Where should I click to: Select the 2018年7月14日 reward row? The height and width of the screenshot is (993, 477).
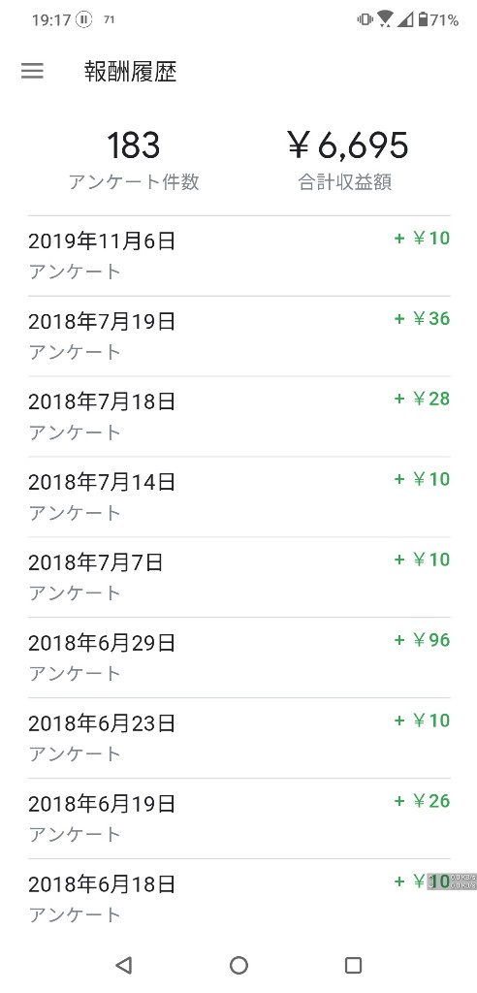[238, 497]
